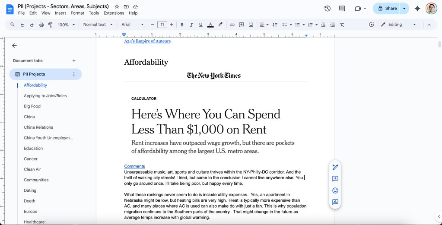Open the highlight color picker

(x=220, y=25)
